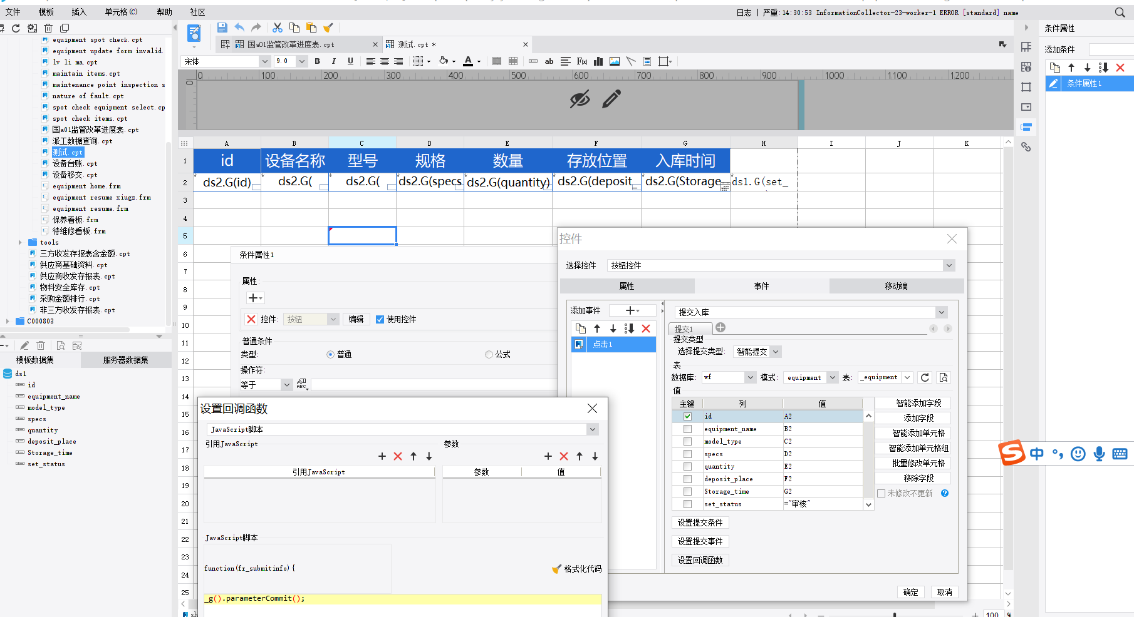Open the JavaScript脚本 type dropdown

(x=592, y=429)
